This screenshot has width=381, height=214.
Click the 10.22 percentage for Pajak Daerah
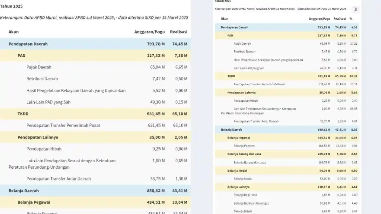pyautogui.click(x=354, y=43)
